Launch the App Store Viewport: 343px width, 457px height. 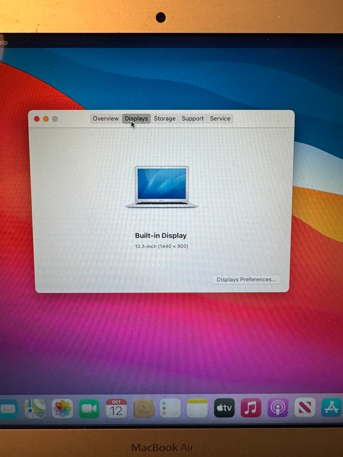332,408
